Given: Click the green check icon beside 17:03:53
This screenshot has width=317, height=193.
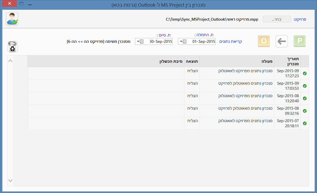Looking at the screenshot, I should click(x=305, y=86).
